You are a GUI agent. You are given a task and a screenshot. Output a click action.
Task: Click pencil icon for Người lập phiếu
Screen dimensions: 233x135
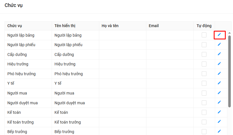pos(219,44)
